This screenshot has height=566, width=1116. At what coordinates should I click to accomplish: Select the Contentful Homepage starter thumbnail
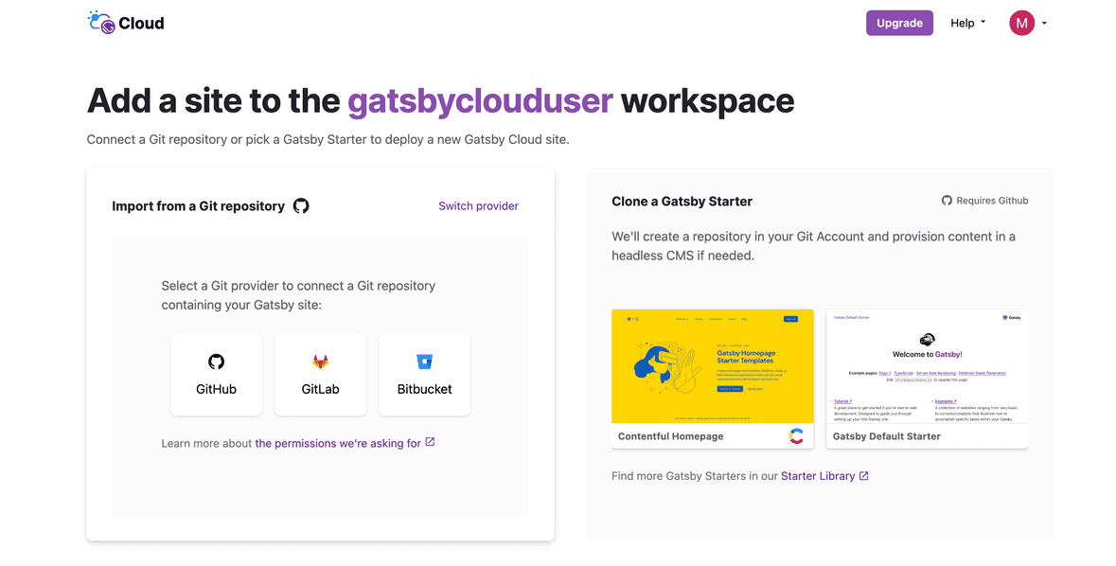pos(712,366)
